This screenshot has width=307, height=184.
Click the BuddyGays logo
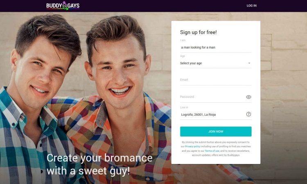pyautogui.click(x=63, y=6)
